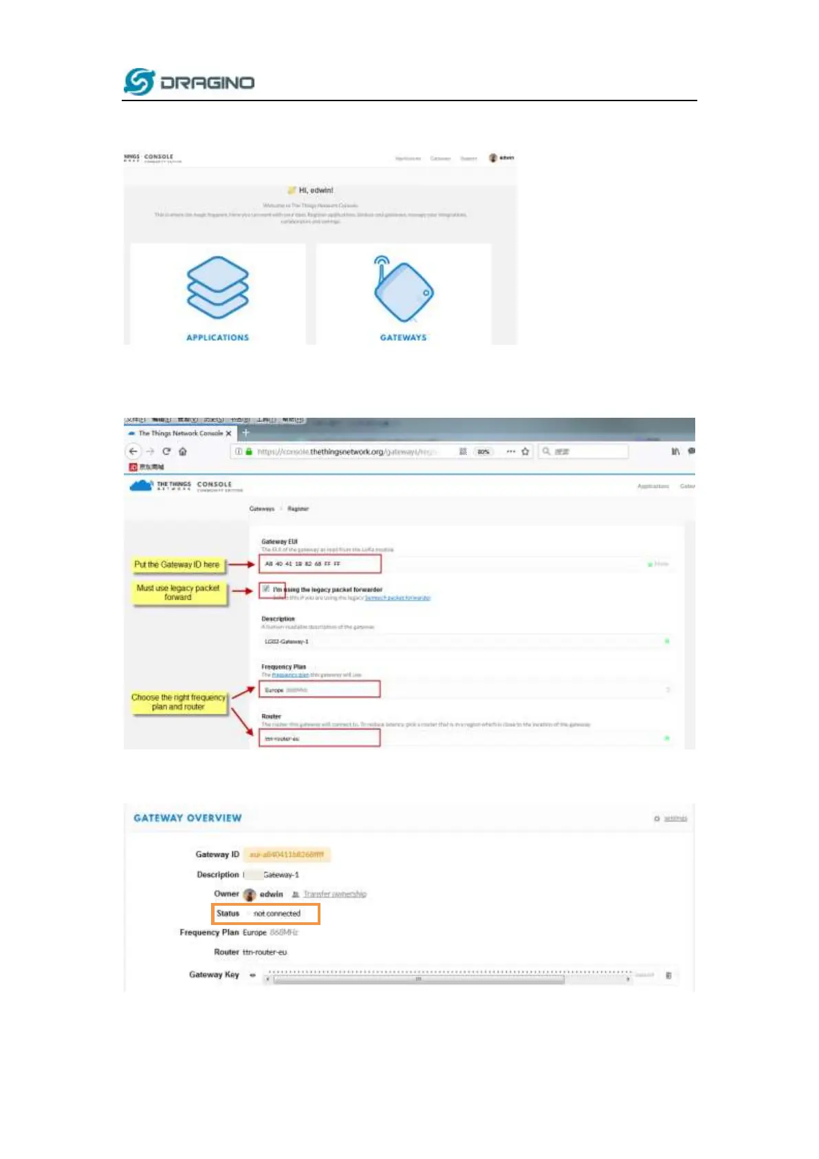The height and width of the screenshot is (1159, 819).
Task: Click the Dragino logo in header
Action: 189,82
